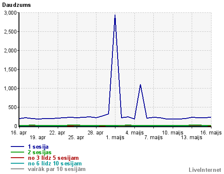Click the green line swatch for 2 sesijas
Screen dimensions: 224x174
click(x=17, y=152)
